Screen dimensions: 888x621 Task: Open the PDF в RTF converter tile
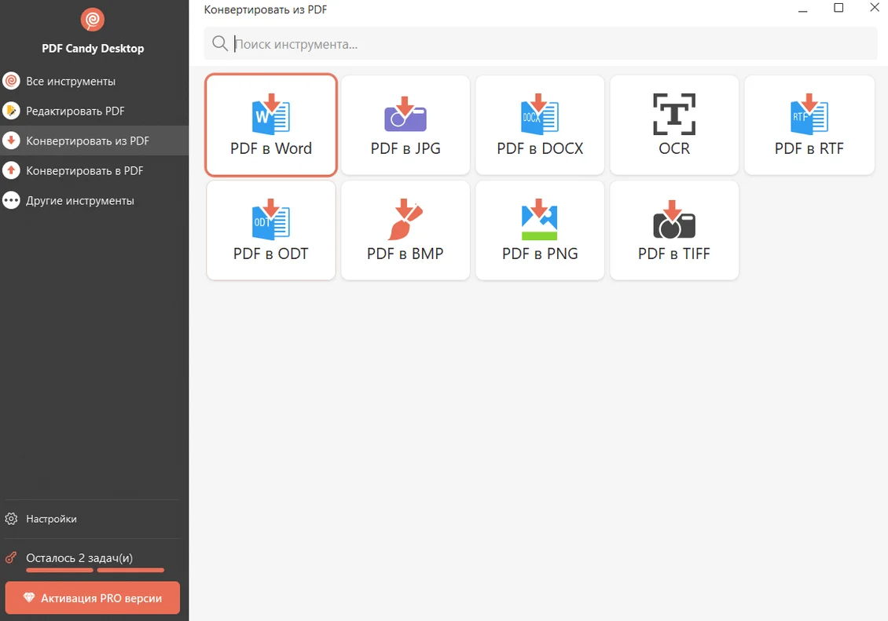pos(809,125)
